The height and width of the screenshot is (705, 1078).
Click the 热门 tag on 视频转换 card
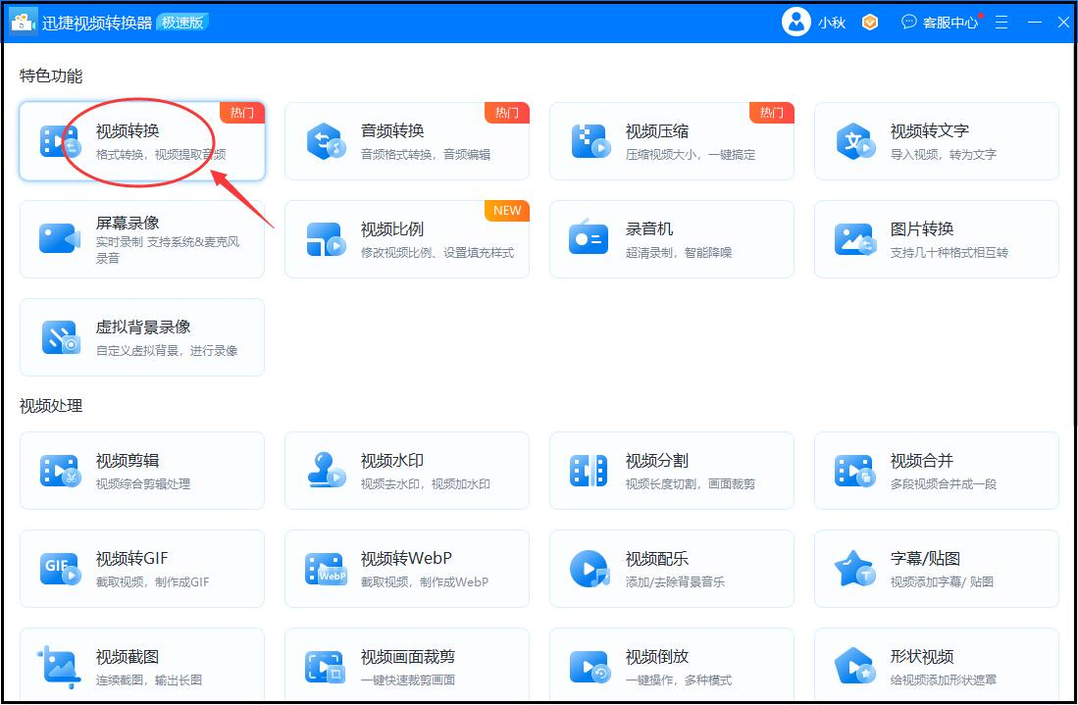(x=242, y=113)
